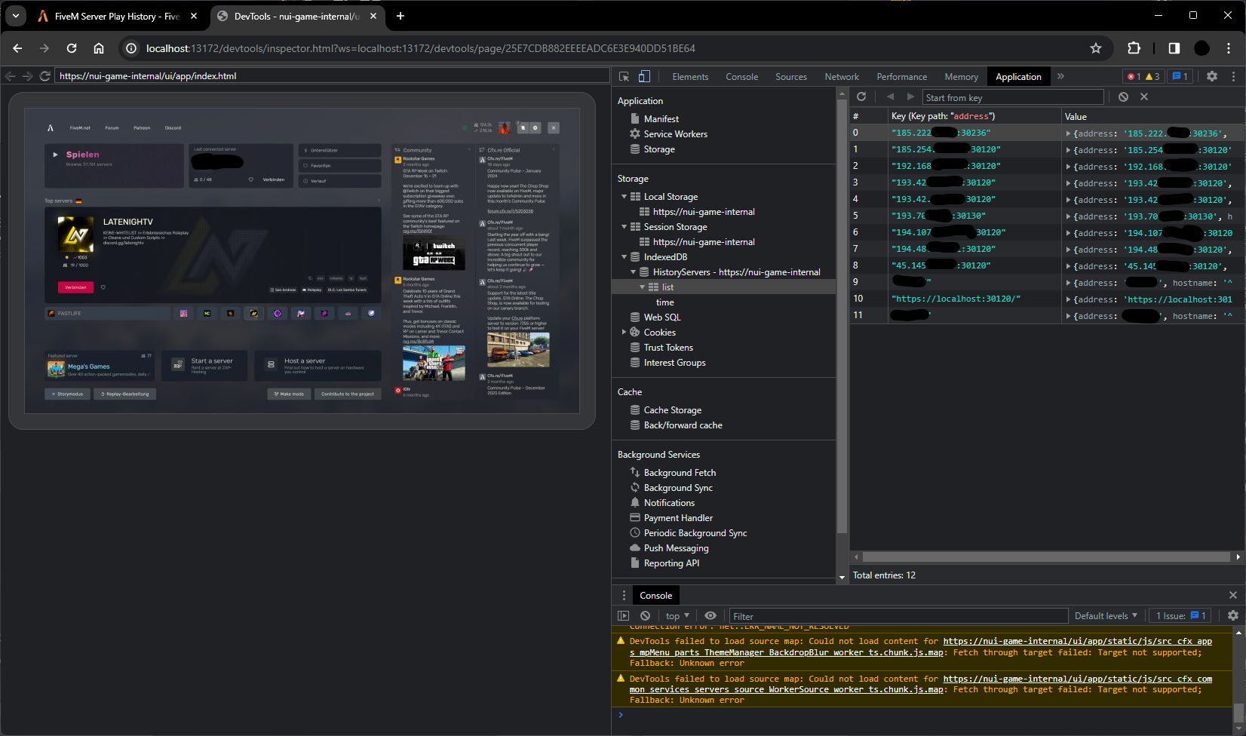The height and width of the screenshot is (736, 1246).
Task: Open live expression eye icon
Action: 710,616
